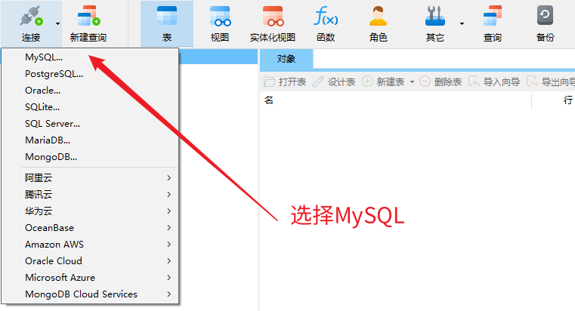Expand the 新建表 dropdown arrow
Viewport: 575px width, 311px height.
click(412, 82)
